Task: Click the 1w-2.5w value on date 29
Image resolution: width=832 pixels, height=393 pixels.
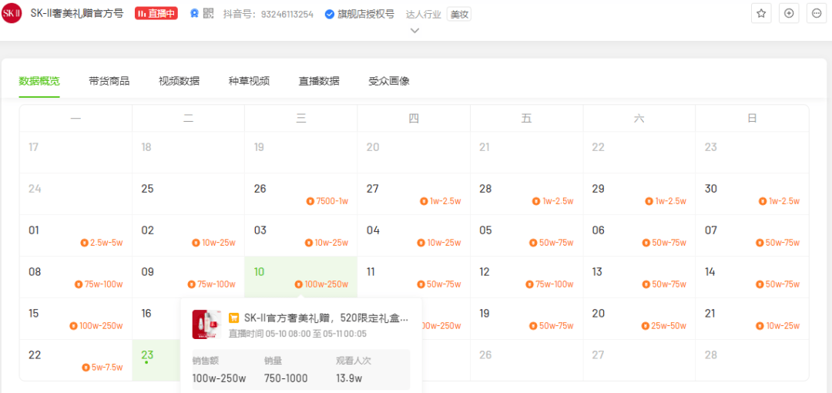Action: pyautogui.click(x=671, y=201)
